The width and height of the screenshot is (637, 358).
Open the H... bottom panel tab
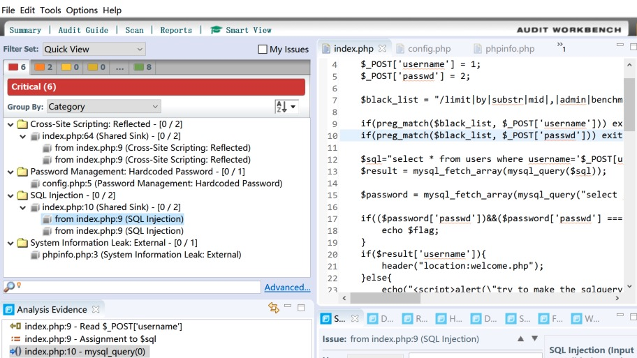tap(449, 319)
